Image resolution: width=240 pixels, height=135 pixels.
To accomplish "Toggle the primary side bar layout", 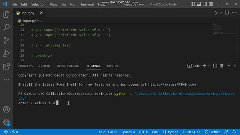I will tap(193, 4).
